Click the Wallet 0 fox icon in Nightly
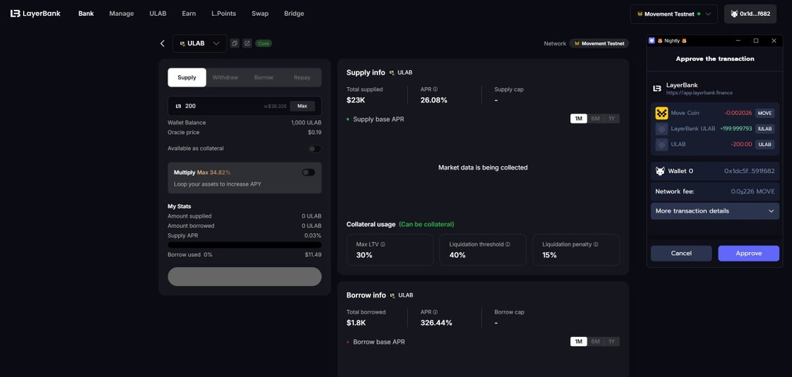This screenshot has height=377, width=792. [x=660, y=171]
